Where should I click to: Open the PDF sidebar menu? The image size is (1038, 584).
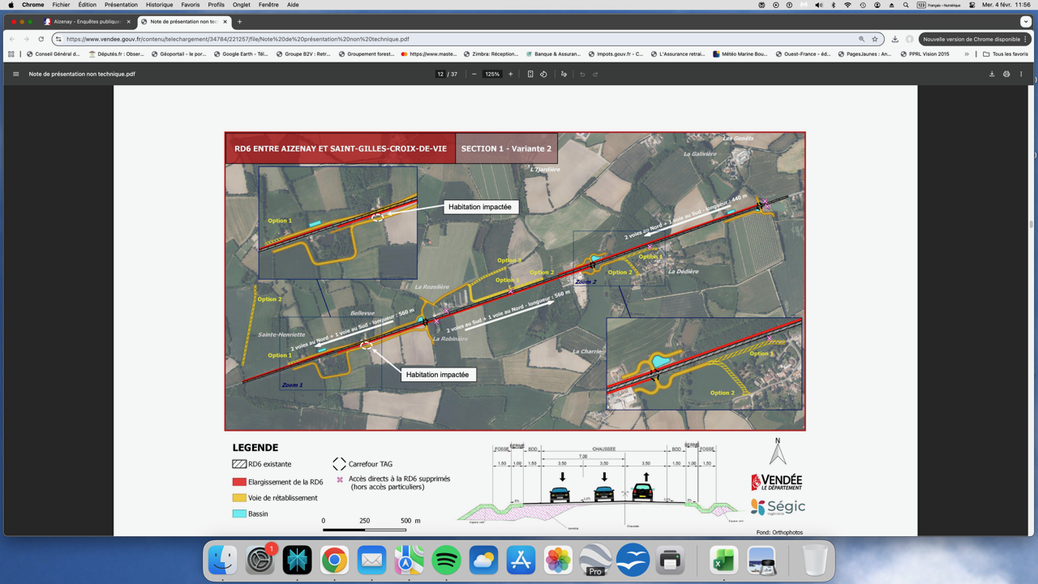coord(15,74)
